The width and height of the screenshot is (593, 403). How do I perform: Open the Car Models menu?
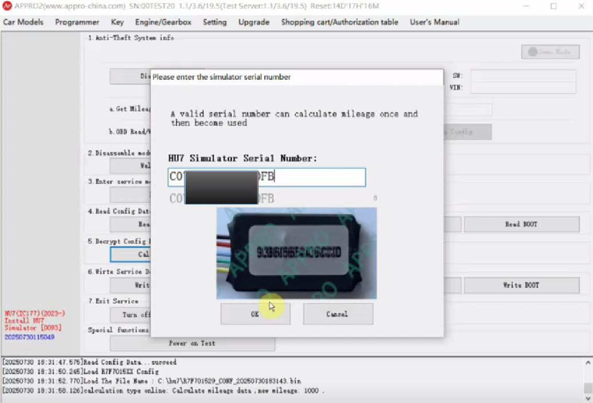(23, 22)
